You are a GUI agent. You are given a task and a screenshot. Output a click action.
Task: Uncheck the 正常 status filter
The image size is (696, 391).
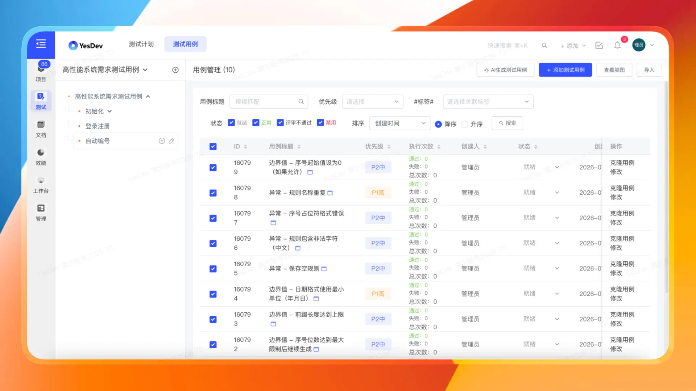coord(256,123)
